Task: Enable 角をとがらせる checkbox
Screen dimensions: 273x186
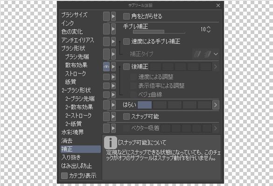Action: pos(126,16)
